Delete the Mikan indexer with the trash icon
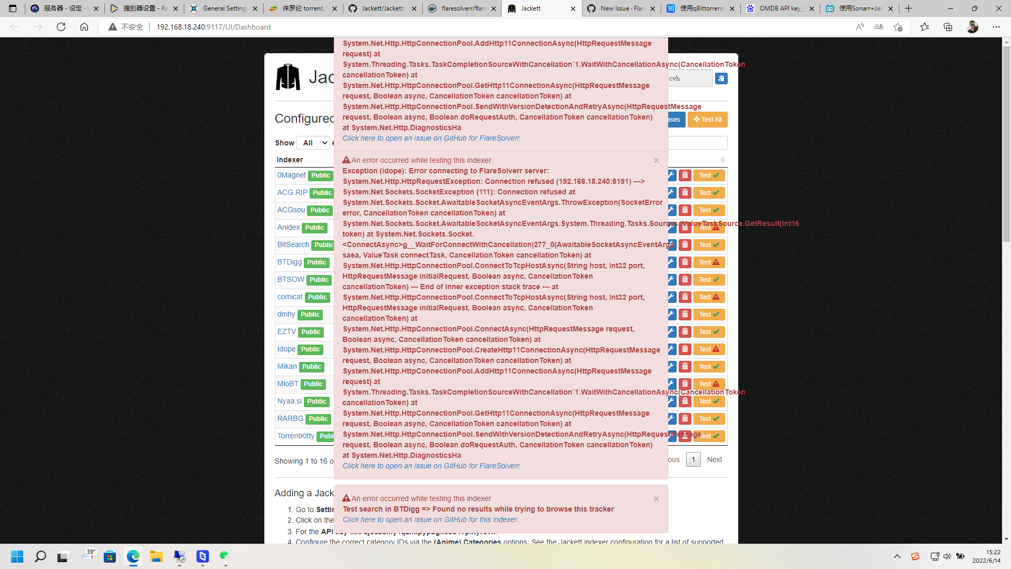 [685, 366]
